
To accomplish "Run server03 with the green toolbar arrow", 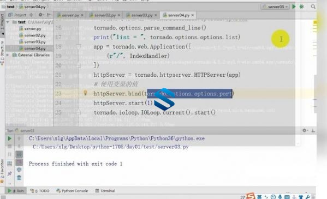I will [x=294, y=7].
